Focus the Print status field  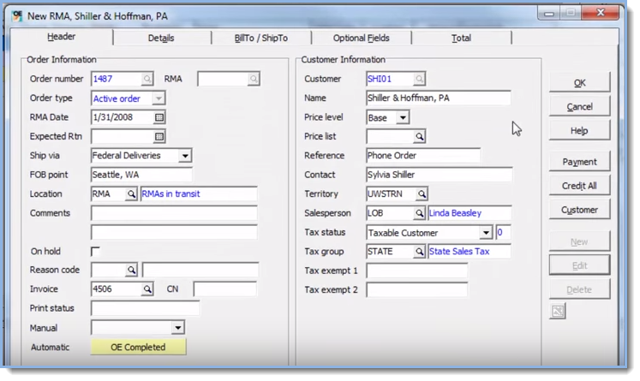coord(146,308)
